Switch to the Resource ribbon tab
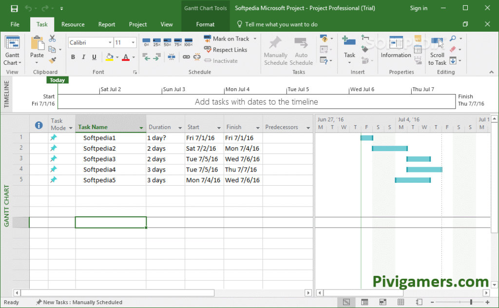 (x=73, y=24)
